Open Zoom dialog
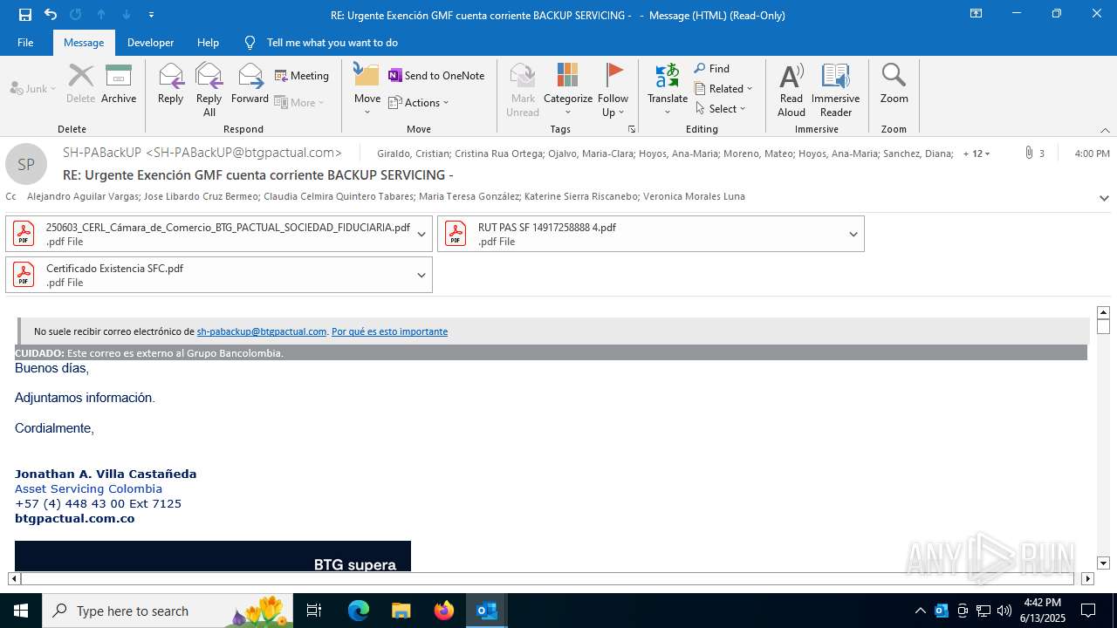 (x=894, y=85)
